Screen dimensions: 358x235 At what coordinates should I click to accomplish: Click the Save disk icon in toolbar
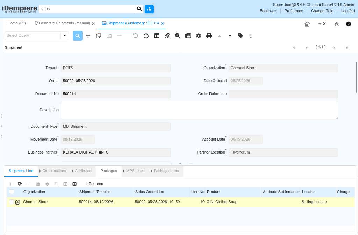tap(109, 36)
